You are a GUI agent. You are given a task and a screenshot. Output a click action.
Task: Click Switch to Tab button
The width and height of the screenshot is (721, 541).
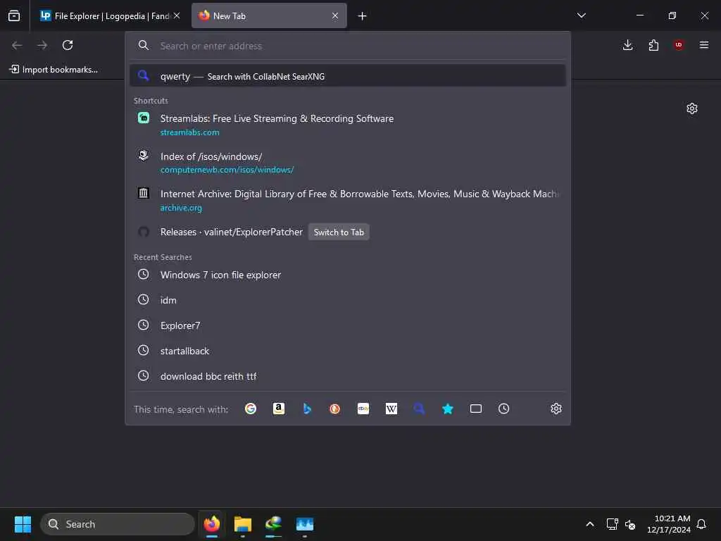click(x=339, y=232)
